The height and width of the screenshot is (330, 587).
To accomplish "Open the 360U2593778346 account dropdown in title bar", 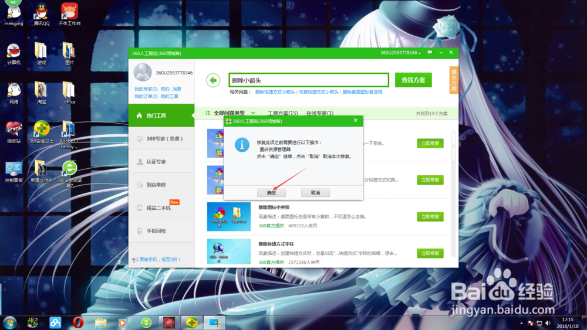I will (x=400, y=53).
